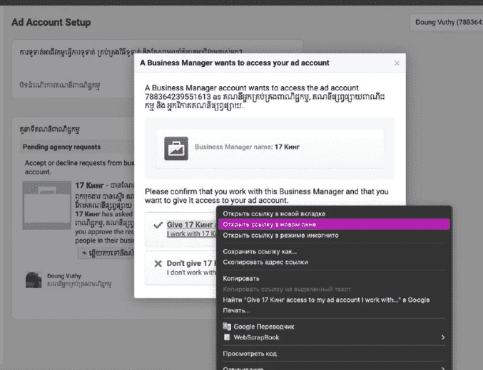Click the 'Please confirm that you work' text

[266, 196]
